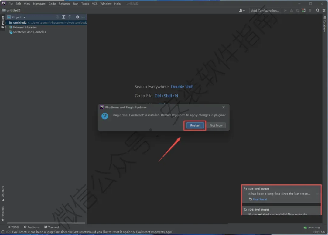Screen dimensions: 328x235
Task: Open the Navigate menu
Action: (x=39, y=4)
